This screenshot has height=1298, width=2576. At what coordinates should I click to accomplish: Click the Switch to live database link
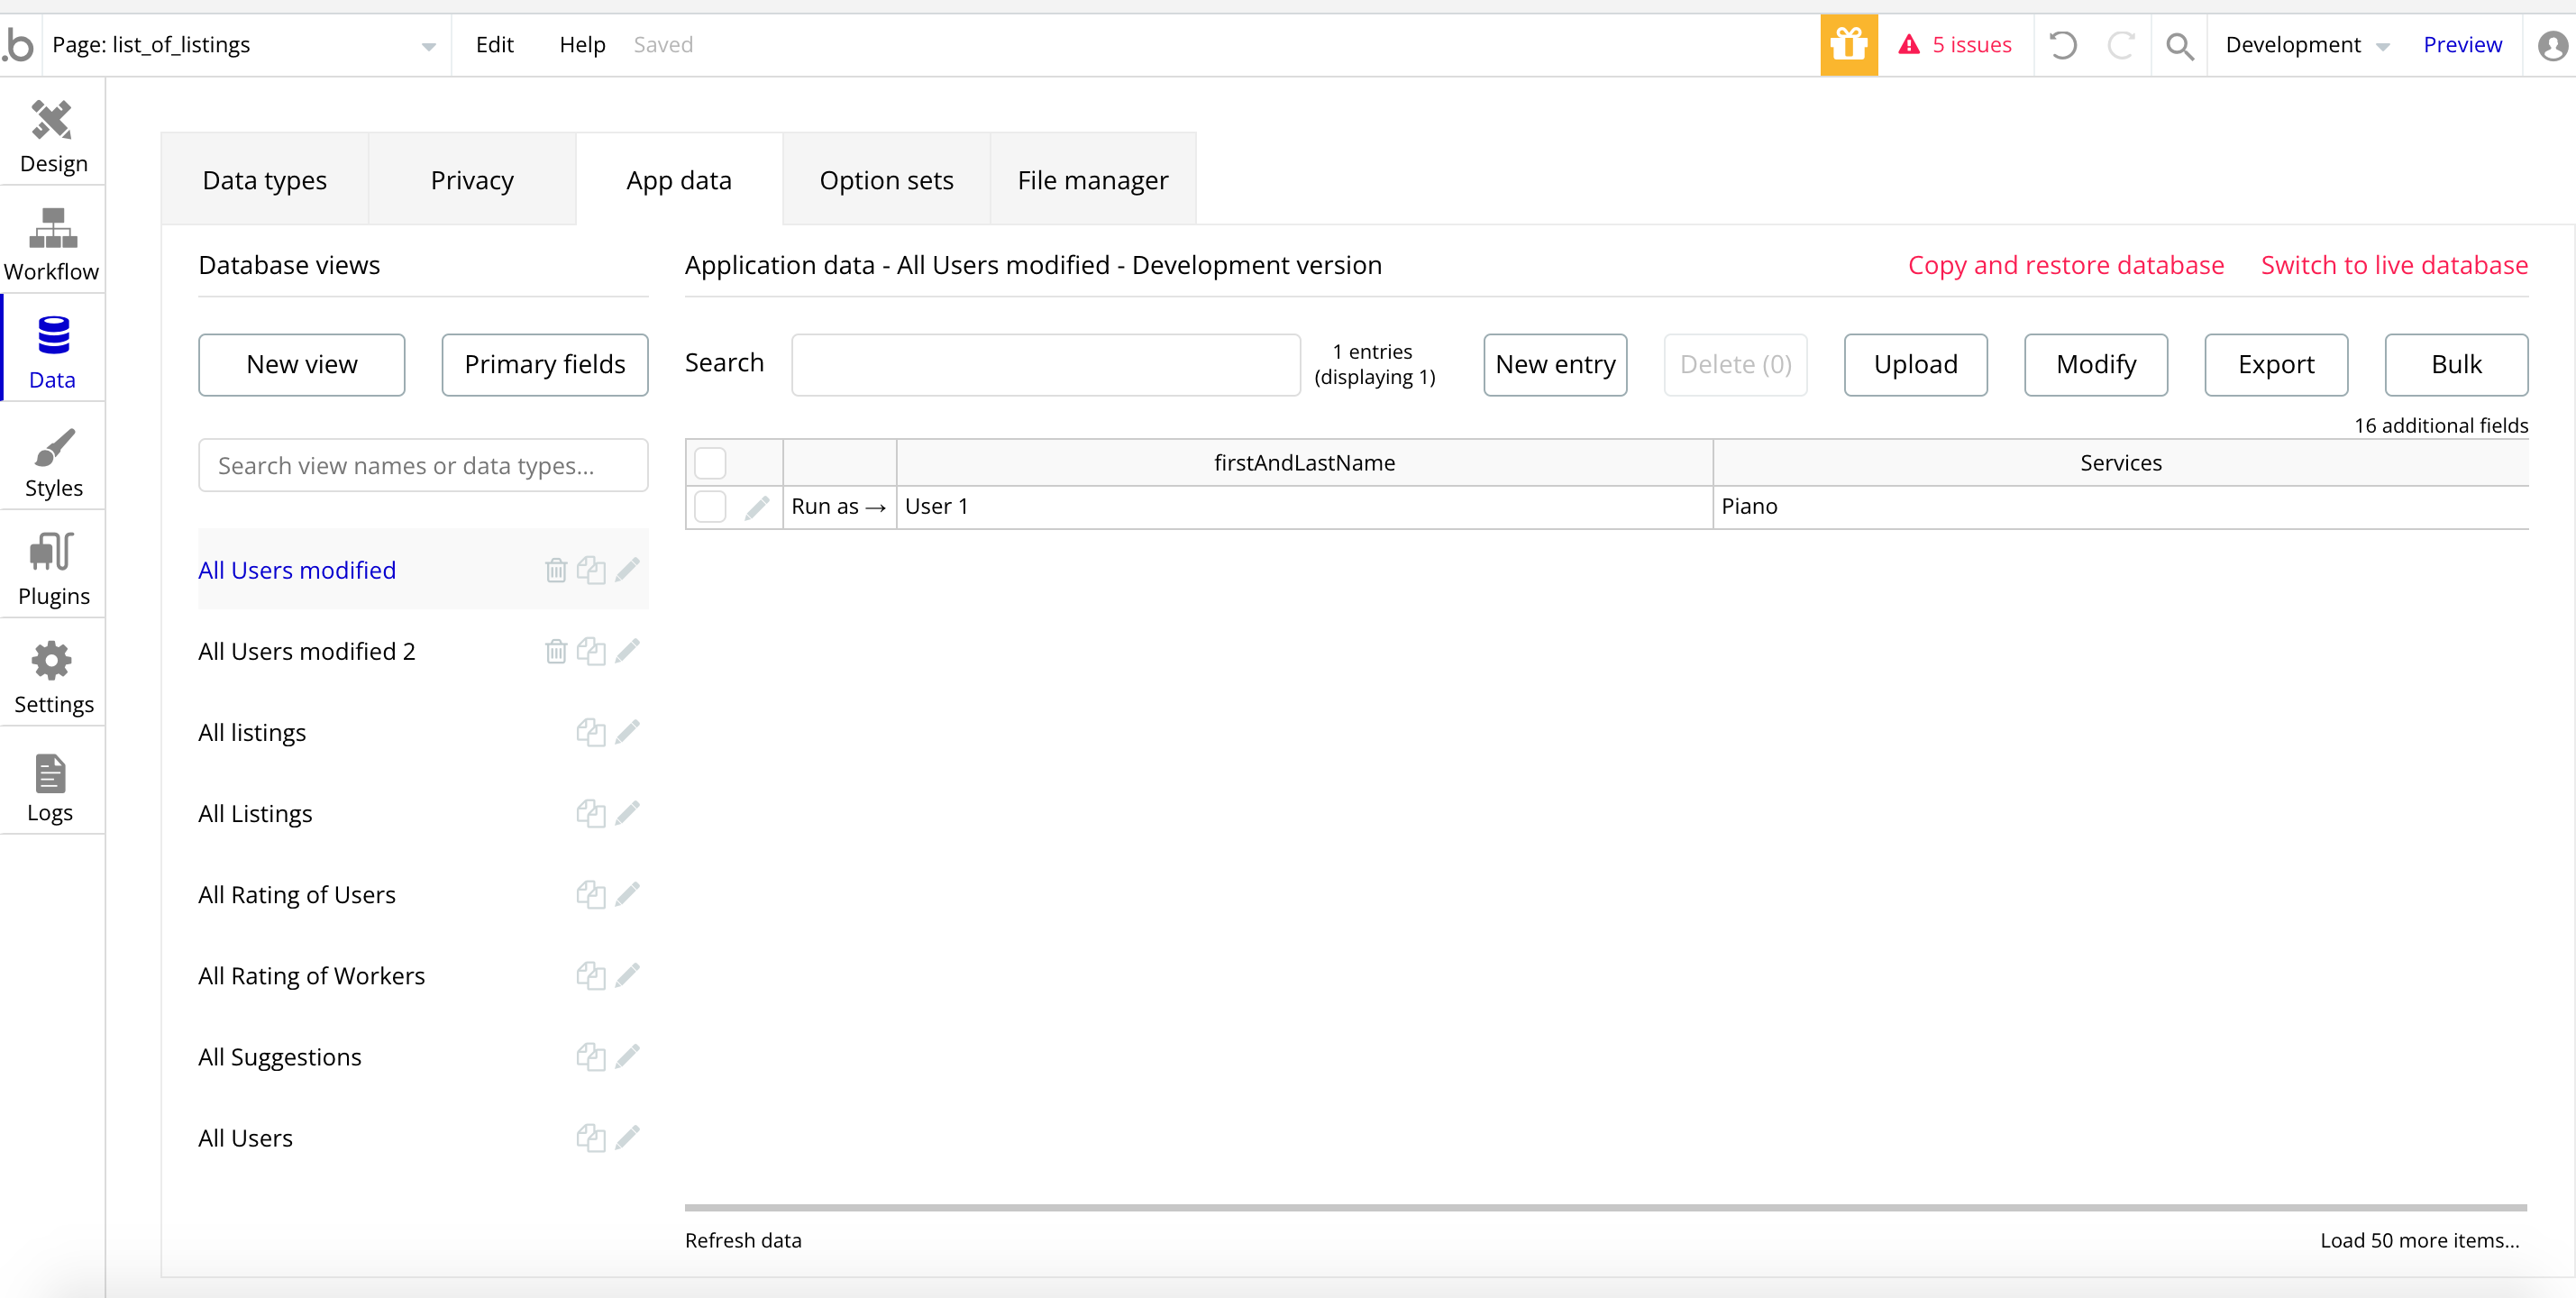[x=2393, y=265]
